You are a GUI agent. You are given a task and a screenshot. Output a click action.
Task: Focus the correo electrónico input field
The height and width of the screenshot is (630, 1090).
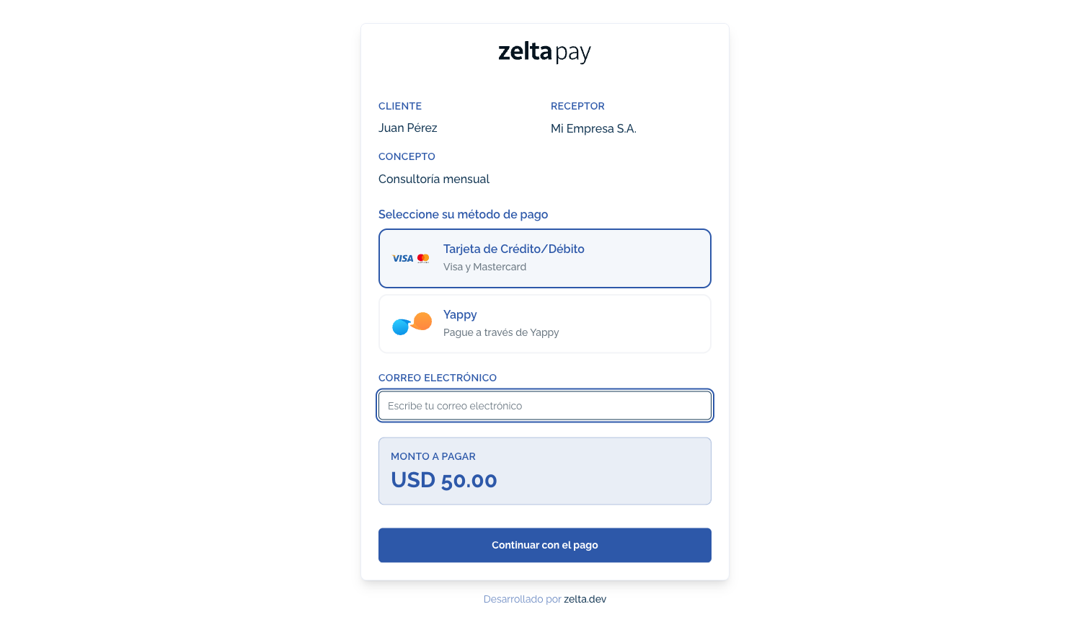click(544, 406)
